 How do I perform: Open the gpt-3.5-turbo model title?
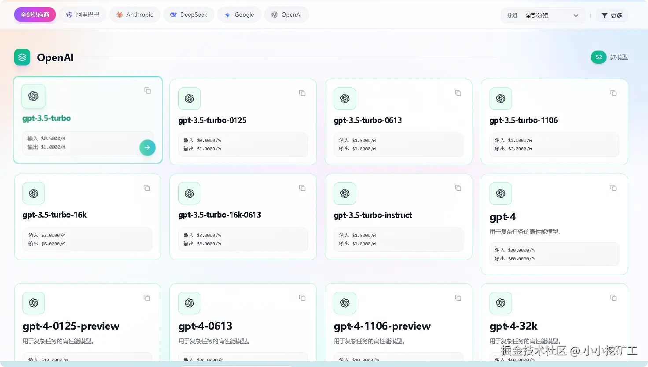[x=47, y=118]
